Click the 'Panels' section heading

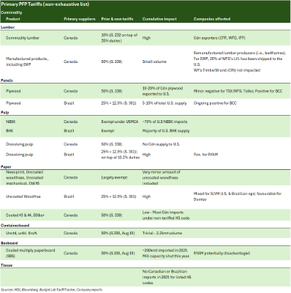7,81
